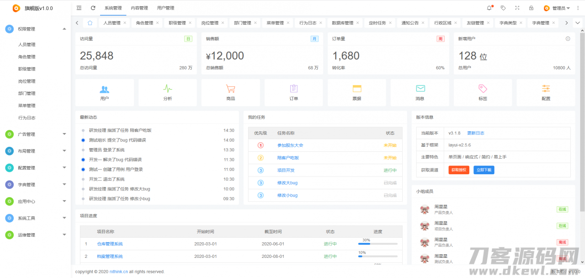The height and width of the screenshot is (278, 585).
Task: Select the 角色管理 tab
Action: tap(144, 23)
